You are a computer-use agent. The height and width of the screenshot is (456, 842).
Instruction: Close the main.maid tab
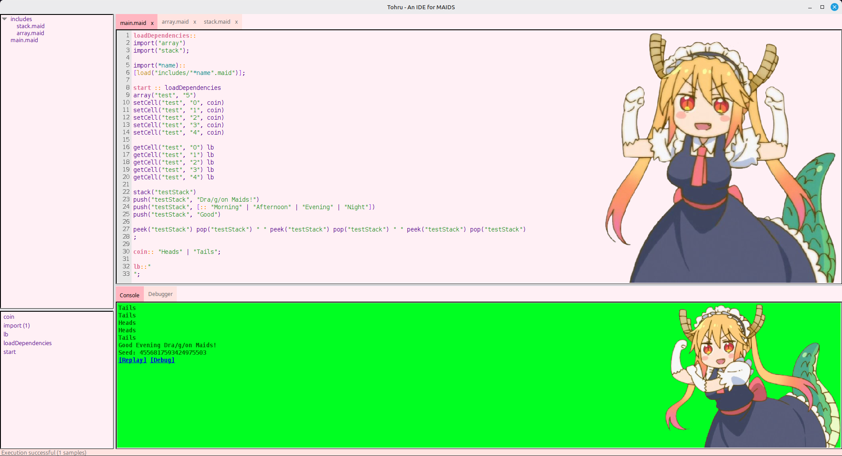[152, 23]
